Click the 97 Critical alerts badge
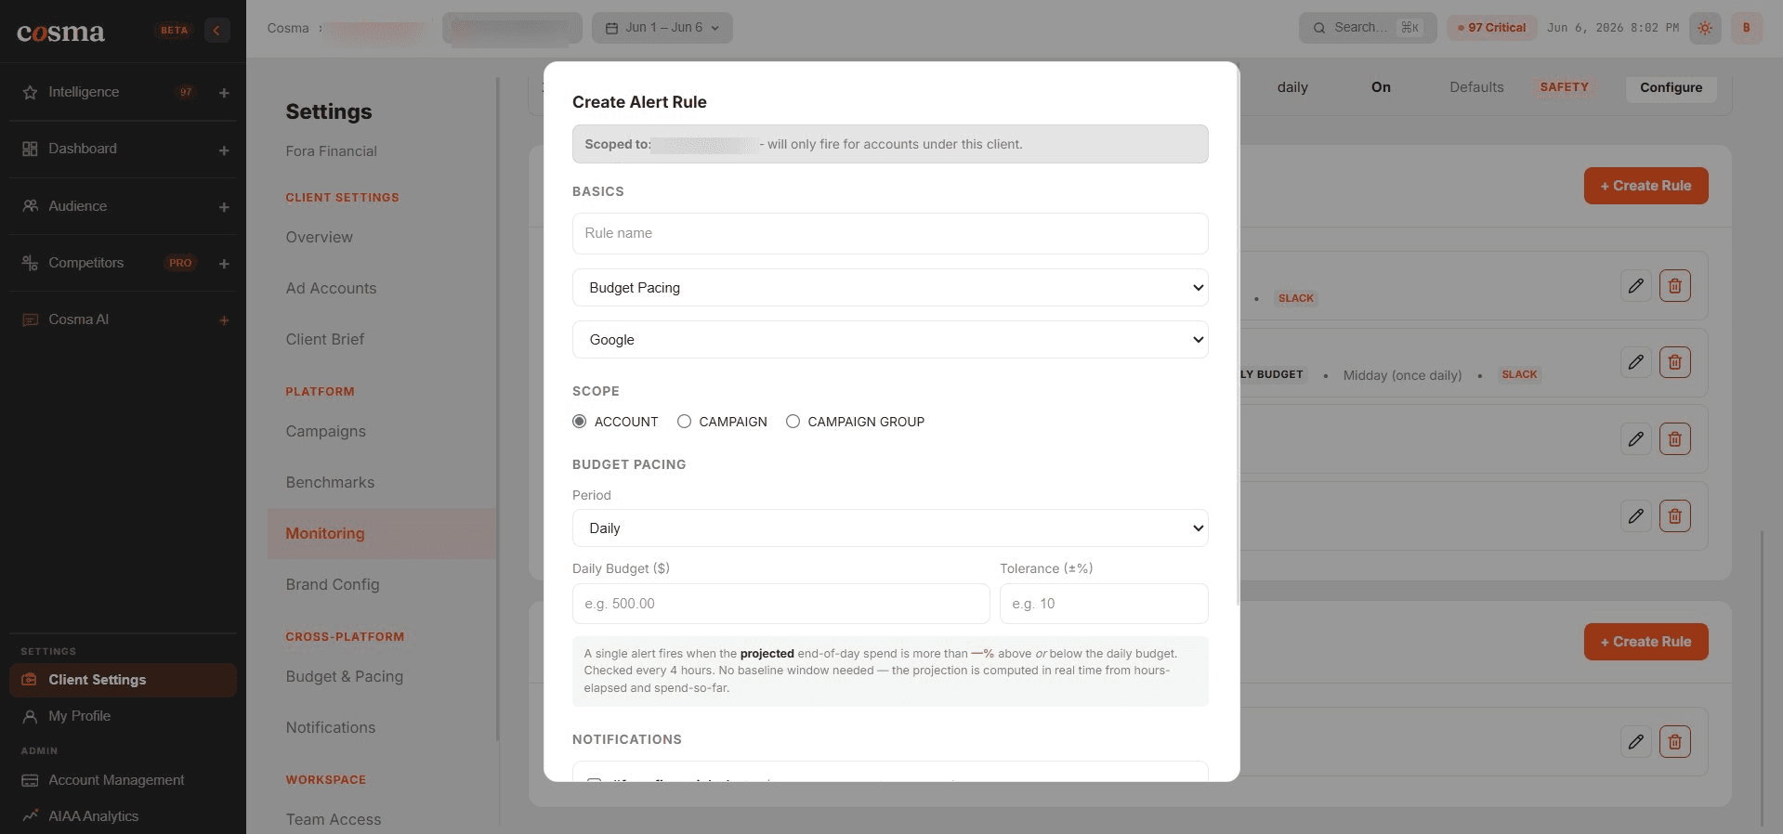This screenshot has width=1783, height=834. click(1491, 28)
